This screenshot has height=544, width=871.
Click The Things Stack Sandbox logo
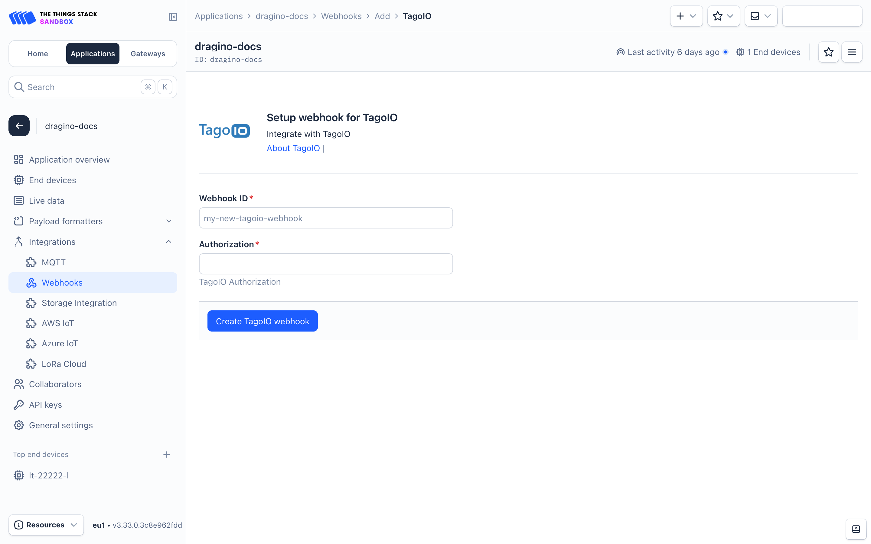pyautogui.click(x=53, y=18)
